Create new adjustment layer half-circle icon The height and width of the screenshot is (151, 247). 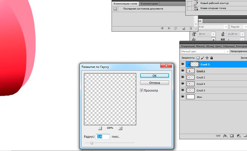[x=239, y=136]
